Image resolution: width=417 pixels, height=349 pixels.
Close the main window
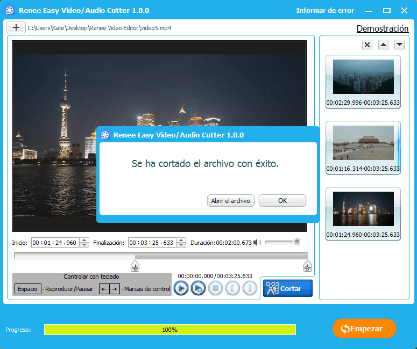404,11
